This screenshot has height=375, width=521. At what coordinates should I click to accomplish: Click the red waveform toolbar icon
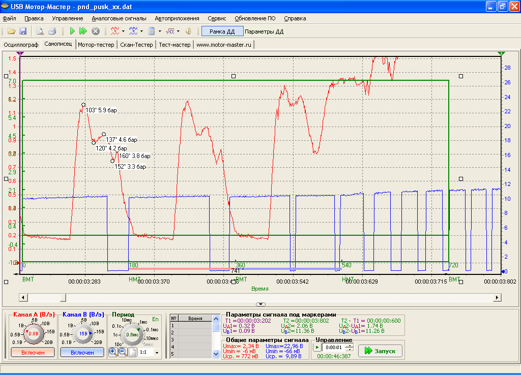115,31
